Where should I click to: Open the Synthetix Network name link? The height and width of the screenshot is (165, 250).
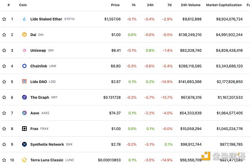pyautogui.click(x=47, y=144)
